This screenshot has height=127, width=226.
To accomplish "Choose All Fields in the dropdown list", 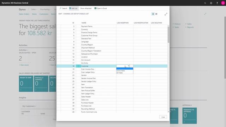I will pos(120,73).
